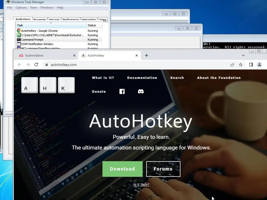
Task: Select DWM Notification Window task
Action: click(x=59, y=44)
